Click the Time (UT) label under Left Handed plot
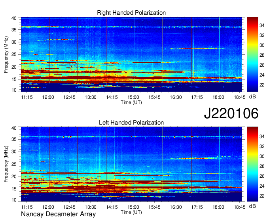The width and height of the screenshot is (269, 219). click(131, 212)
